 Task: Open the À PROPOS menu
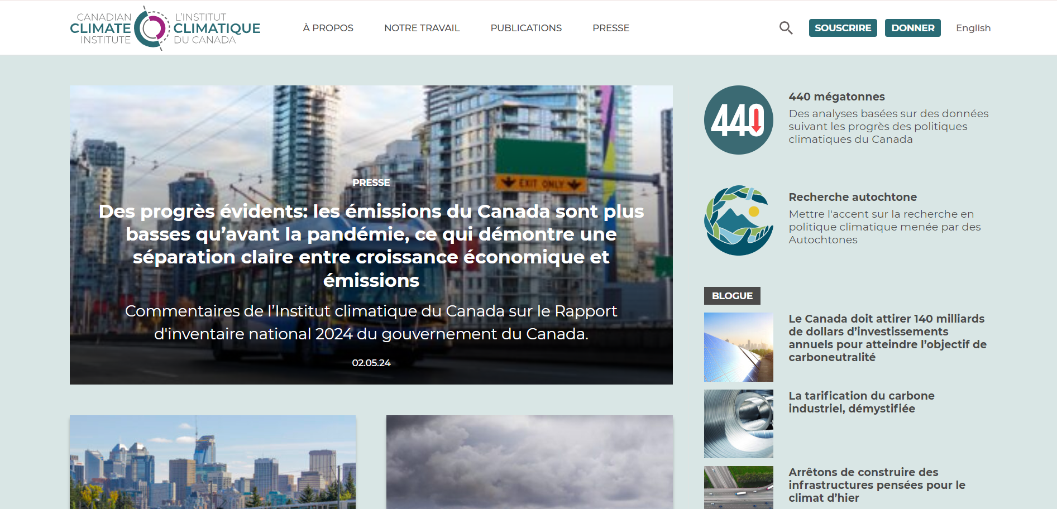pyautogui.click(x=328, y=28)
